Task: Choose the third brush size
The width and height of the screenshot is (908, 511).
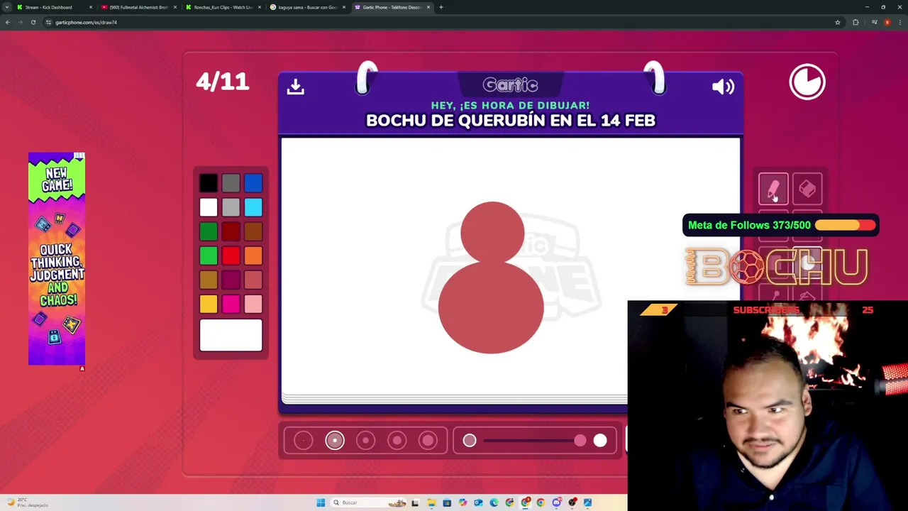Action: [366, 441]
